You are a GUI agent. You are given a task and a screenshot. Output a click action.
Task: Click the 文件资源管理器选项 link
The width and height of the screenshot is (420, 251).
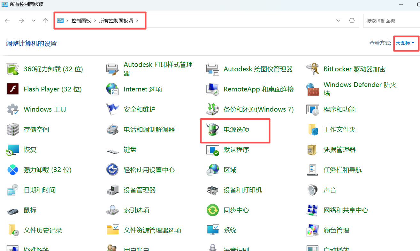152,230
